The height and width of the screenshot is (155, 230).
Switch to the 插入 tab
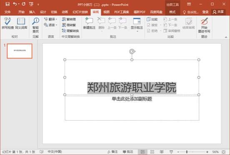coord(32,12)
